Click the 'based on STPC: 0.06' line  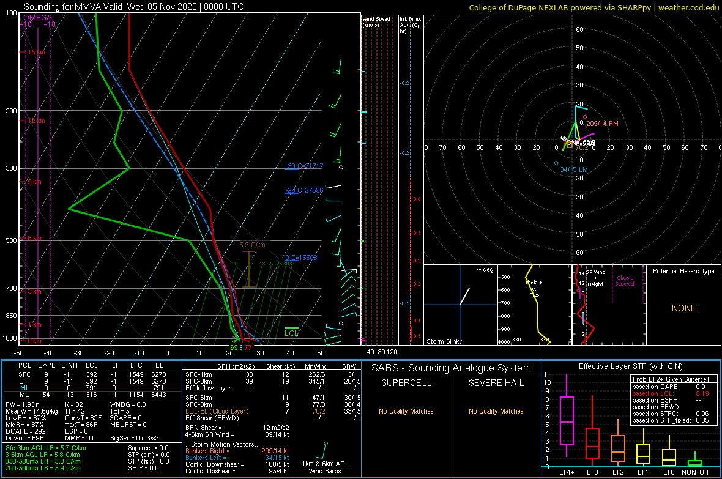click(x=671, y=414)
